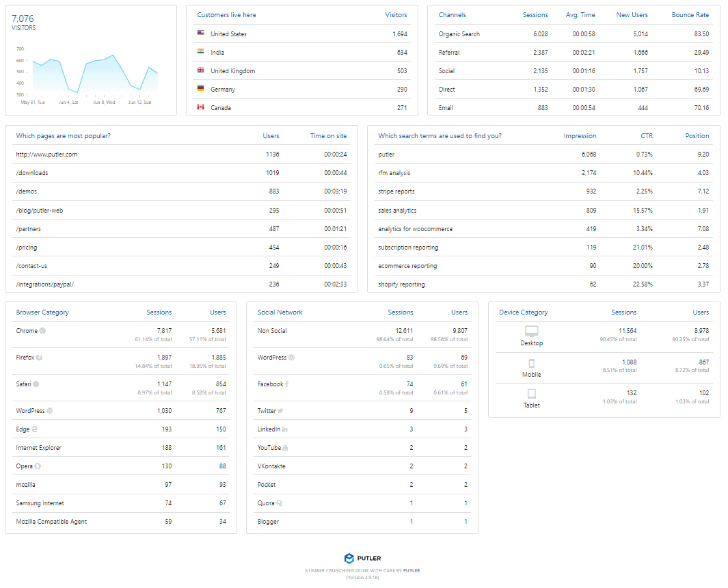Click the United Kingdom flag icon
This screenshot has height=588, width=728.
click(200, 70)
